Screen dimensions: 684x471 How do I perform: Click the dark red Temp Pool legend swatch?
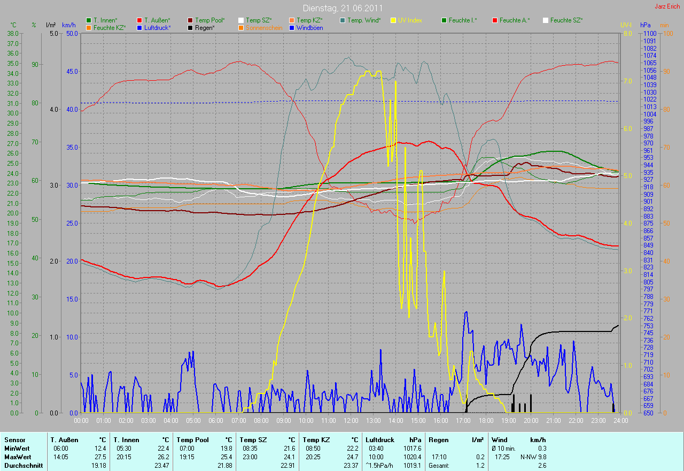click(190, 20)
